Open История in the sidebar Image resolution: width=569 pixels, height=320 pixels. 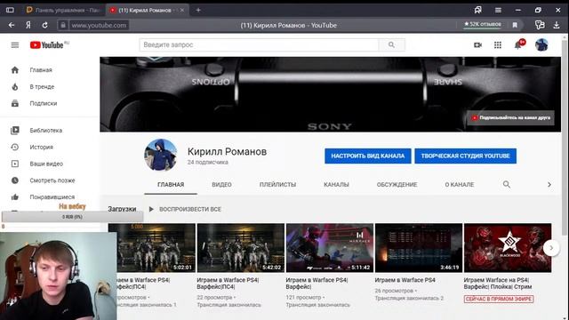(41, 147)
